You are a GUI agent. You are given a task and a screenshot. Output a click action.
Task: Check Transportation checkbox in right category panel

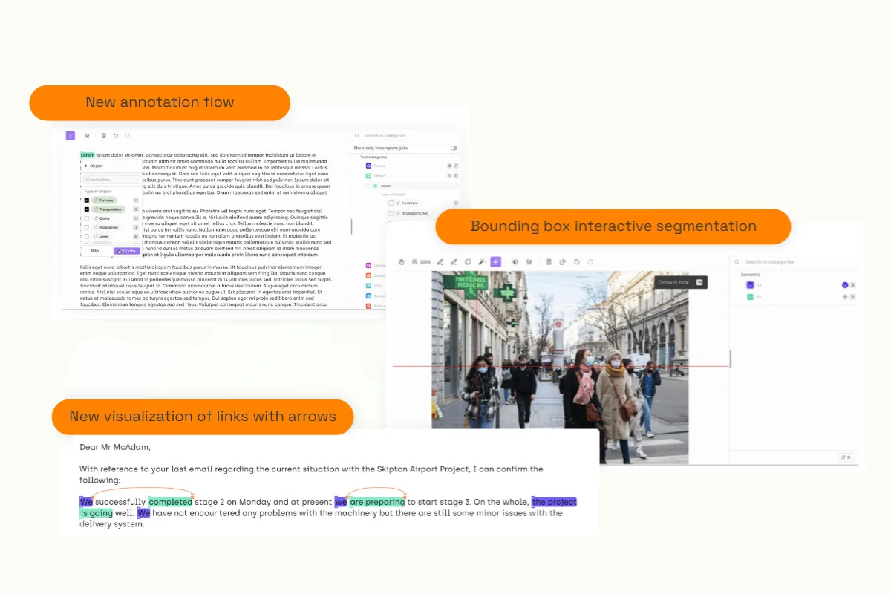tap(391, 213)
